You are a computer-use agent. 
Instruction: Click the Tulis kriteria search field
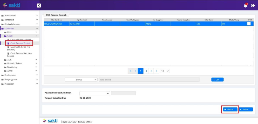click(149, 80)
